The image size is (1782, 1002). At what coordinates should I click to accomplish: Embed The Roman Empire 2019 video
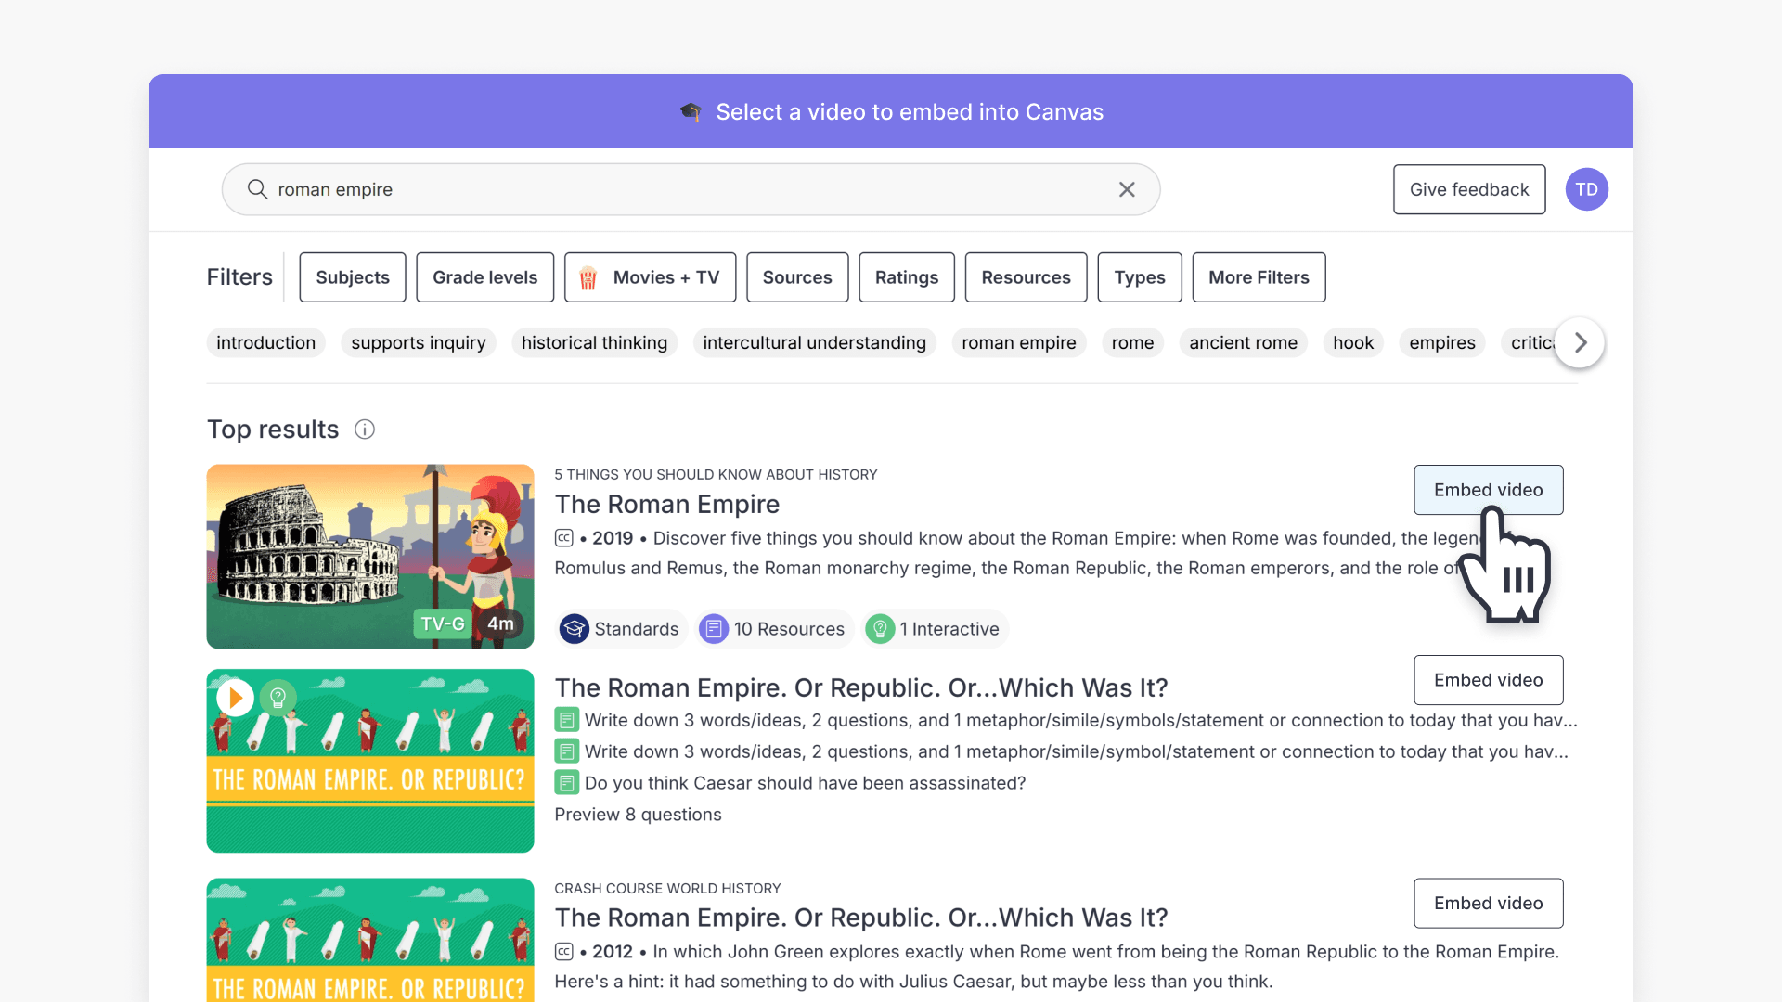click(x=1488, y=490)
